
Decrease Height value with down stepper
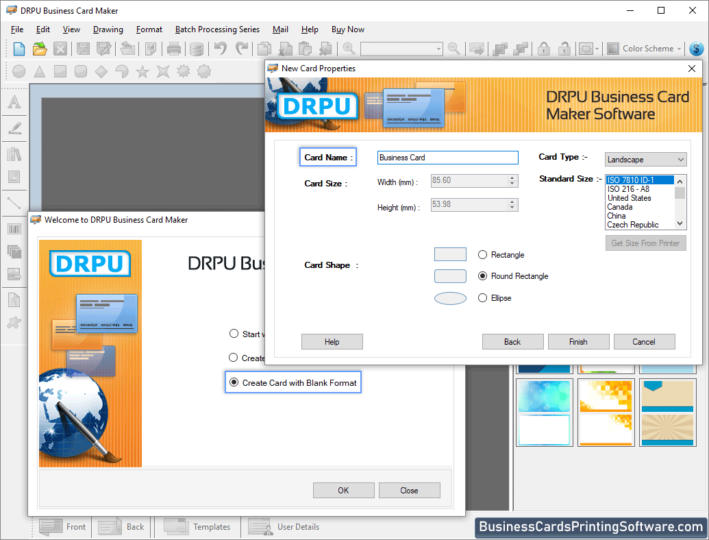click(512, 207)
